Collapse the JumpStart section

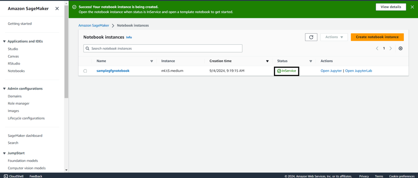point(4,153)
